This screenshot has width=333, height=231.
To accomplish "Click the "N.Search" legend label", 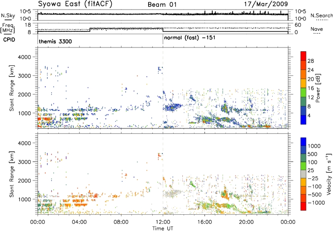I will [322, 15].
